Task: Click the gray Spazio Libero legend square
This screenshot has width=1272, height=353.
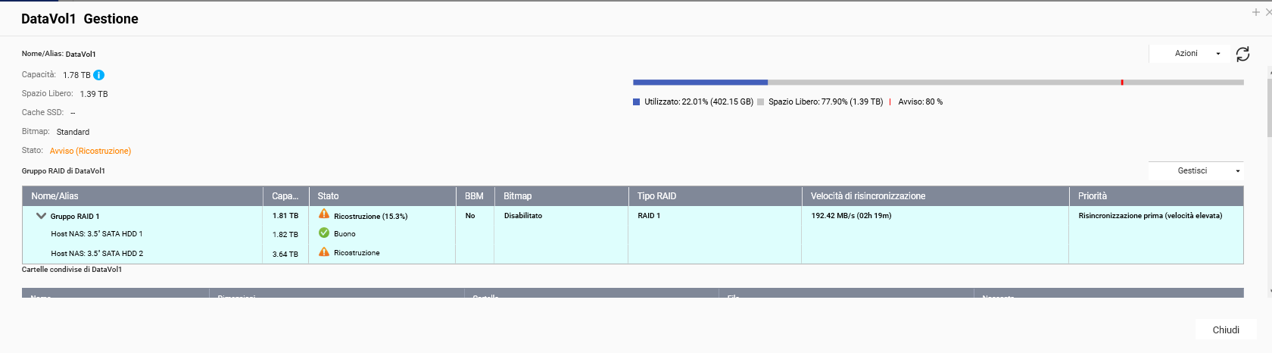Action: [x=760, y=102]
